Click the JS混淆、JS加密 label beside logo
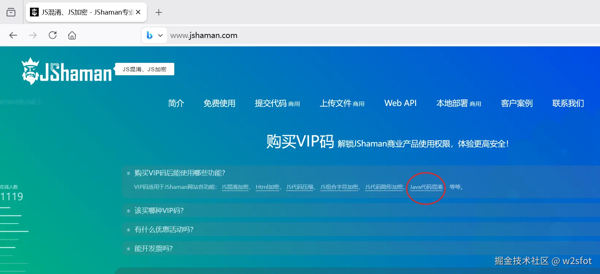600x274 pixels. 145,69
